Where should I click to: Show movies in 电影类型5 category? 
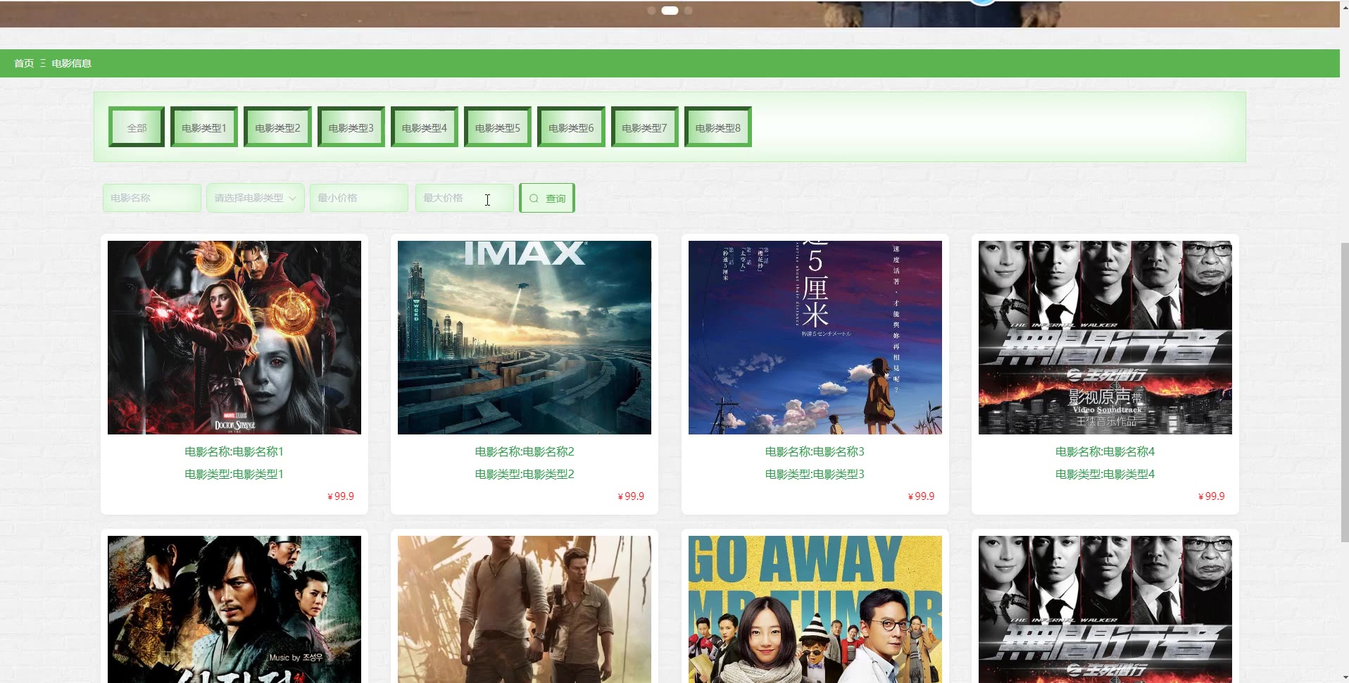[x=498, y=127]
